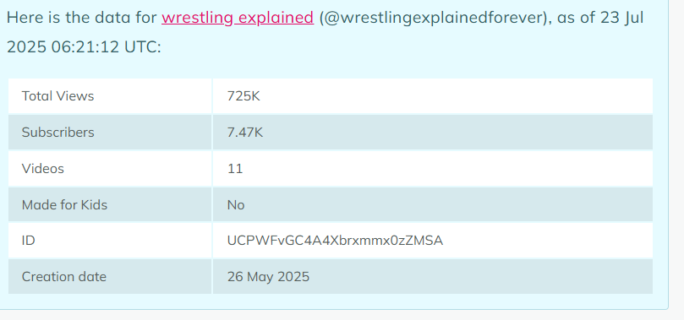Click the Videos label cell
Viewport: 684px width, 320px height.
(x=110, y=169)
